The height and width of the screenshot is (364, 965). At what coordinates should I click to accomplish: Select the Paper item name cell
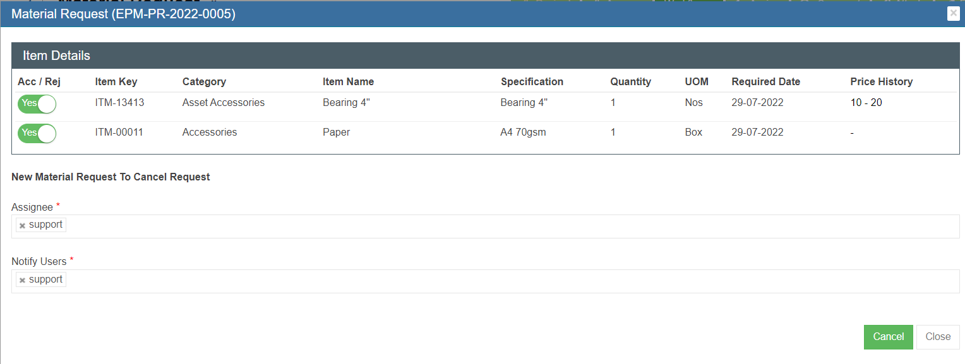tap(336, 132)
